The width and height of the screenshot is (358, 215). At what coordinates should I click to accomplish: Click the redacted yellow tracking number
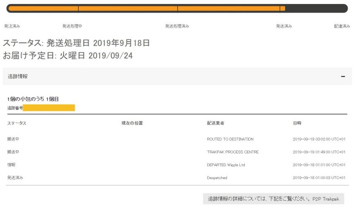click(x=49, y=108)
